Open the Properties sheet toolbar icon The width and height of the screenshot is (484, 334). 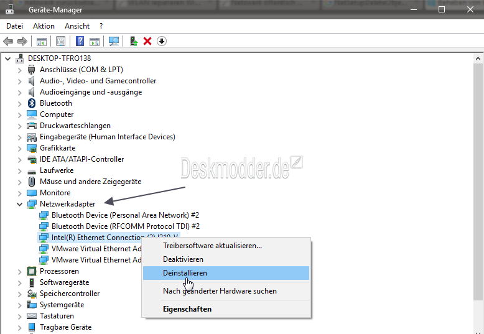point(60,41)
